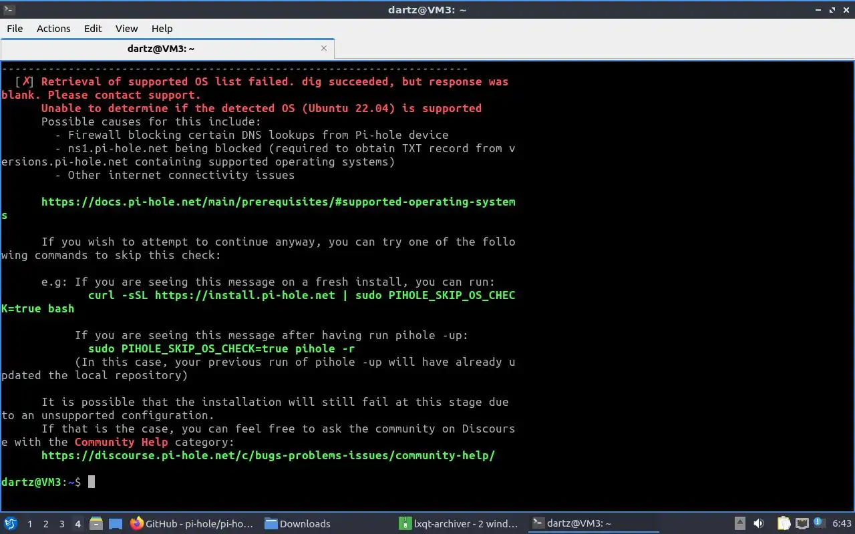Image resolution: width=855 pixels, height=534 pixels.
Task: Click the "Unable to determine if the detected OS" line
Action: [261, 108]
